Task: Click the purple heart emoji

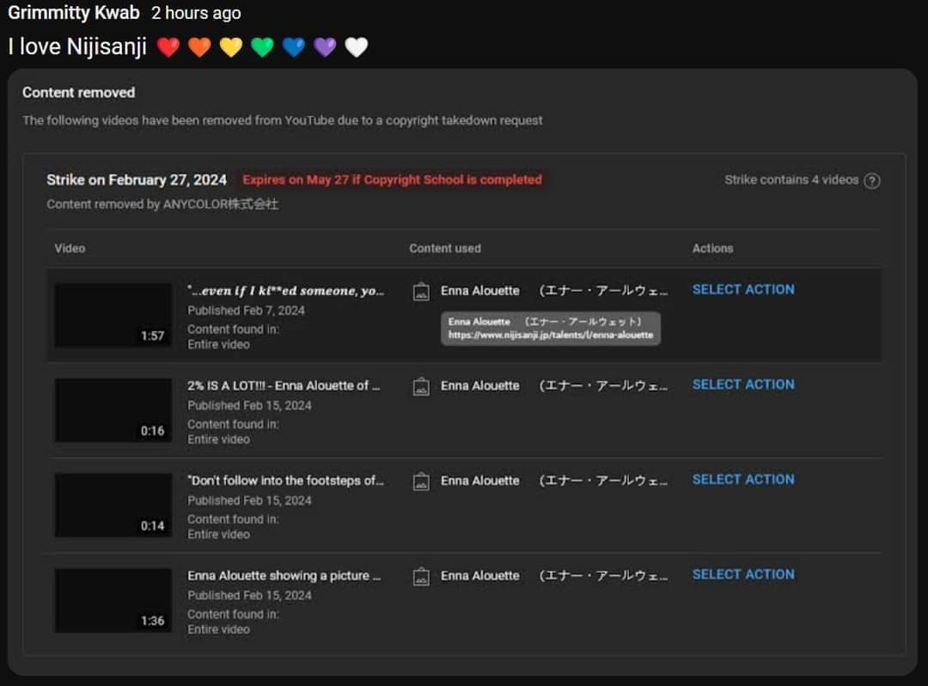Action: point(325,46)
